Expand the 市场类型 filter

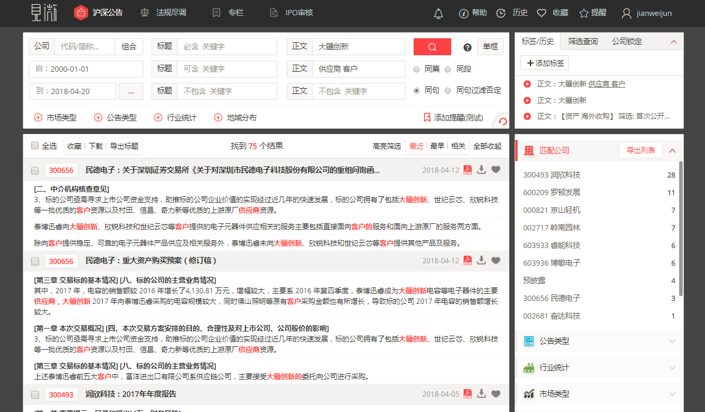tap(55, 118)
